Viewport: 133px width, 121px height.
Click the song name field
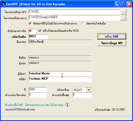coord(60,42)
